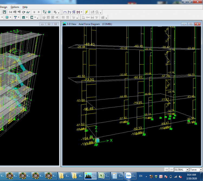Screen dimensions: 203x181
Task: Click the percent scale icon
Action: [x=55, y=12]
